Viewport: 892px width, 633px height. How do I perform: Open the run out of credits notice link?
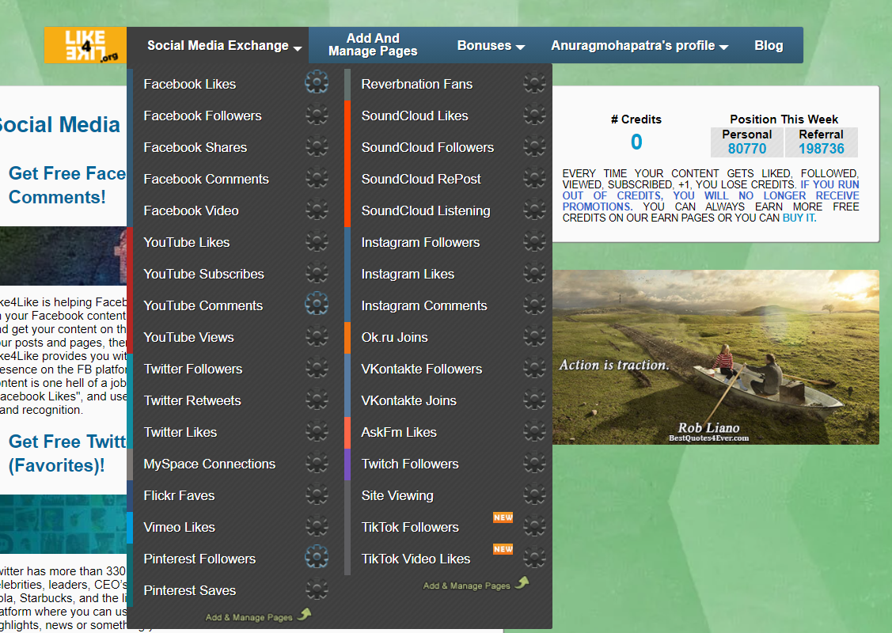tap(711, 195)
